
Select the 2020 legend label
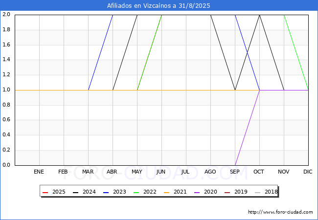tap(210, 192)
